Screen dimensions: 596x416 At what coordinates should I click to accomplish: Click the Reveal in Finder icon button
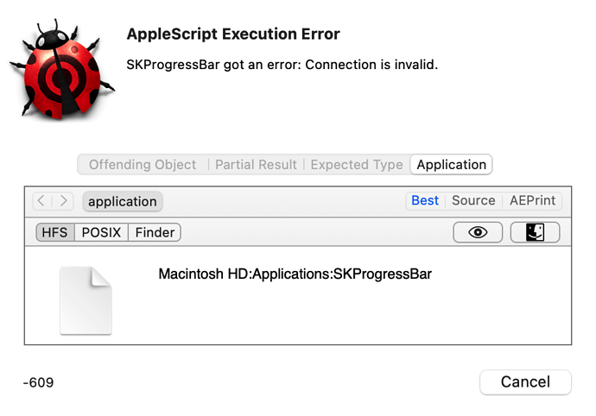[x=536, y=232]
